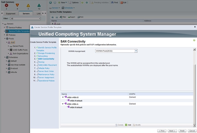Click the SAN Connectivity help icon
This screenshot has height=133, width=197.
[194, 40]
